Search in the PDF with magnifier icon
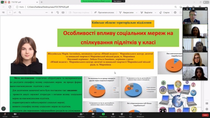Image resolution: width=210 pixels, height=118 pixels. [x=20, y=12]
